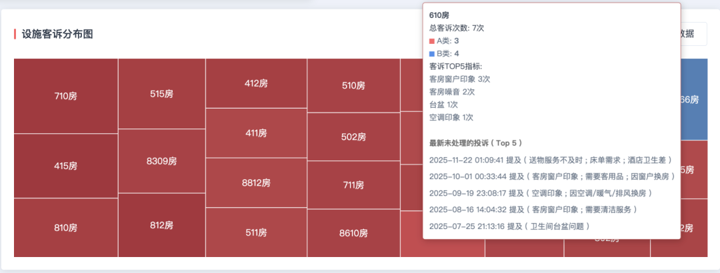This screenshot has width=720, height=273.
Task: Click the 客房噪音 2次 entry
Action: tap(452, 92)
